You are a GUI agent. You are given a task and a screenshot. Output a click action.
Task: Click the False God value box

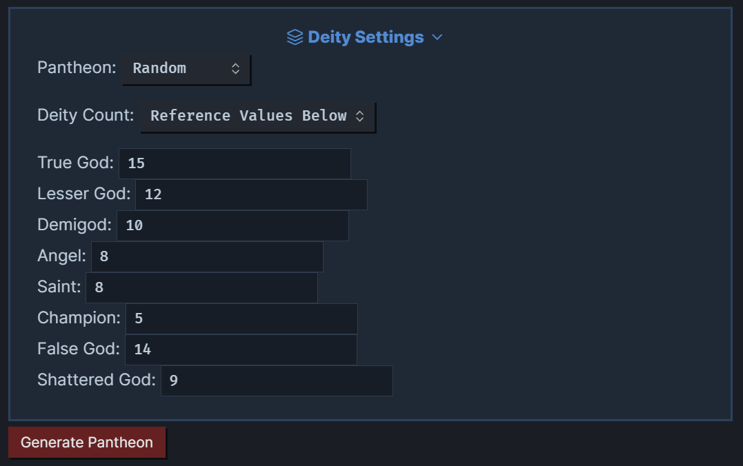click(240, 349)
